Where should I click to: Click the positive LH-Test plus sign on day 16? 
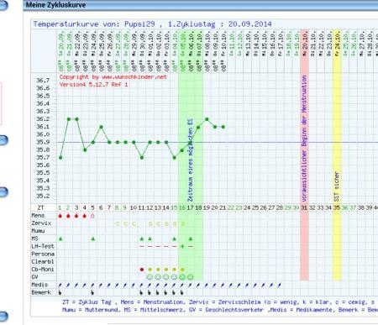(x=182, y=246)
